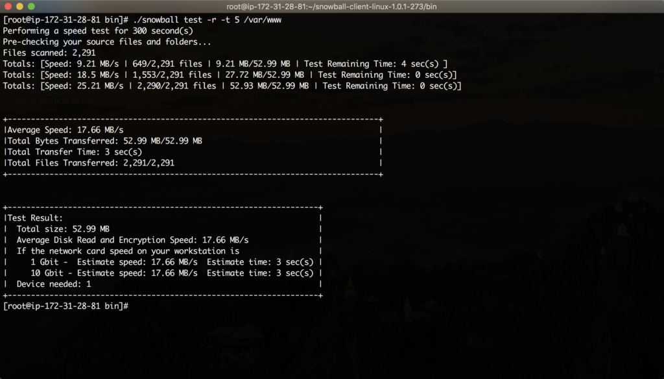
Task: Click the 'Total Bytes Transferred' line
Action: point(104,141)
